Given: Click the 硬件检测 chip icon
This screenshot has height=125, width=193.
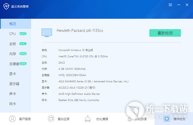Looking at the screenshot, I should (167, 119).
